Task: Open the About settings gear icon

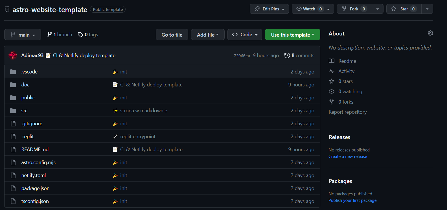Action: coord(430,33)
